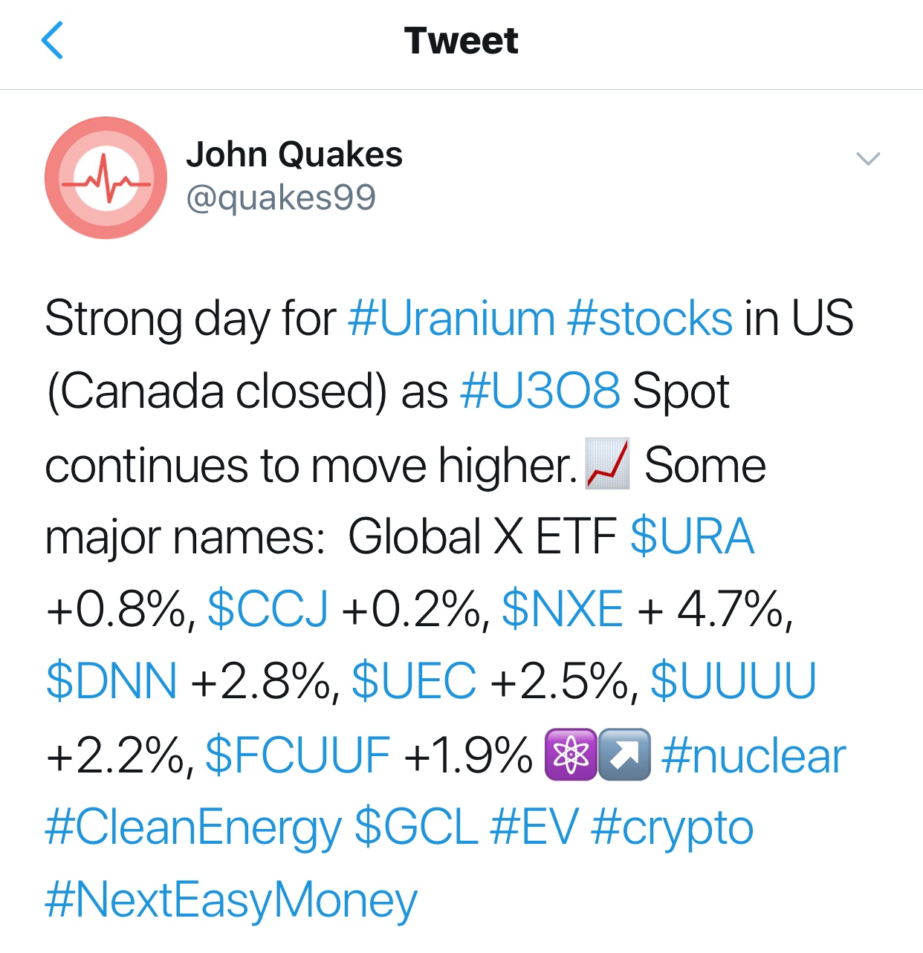Open the #U3O8 hashtag
The height and width of the screenshot is (953, 923).
pos(540,391)
